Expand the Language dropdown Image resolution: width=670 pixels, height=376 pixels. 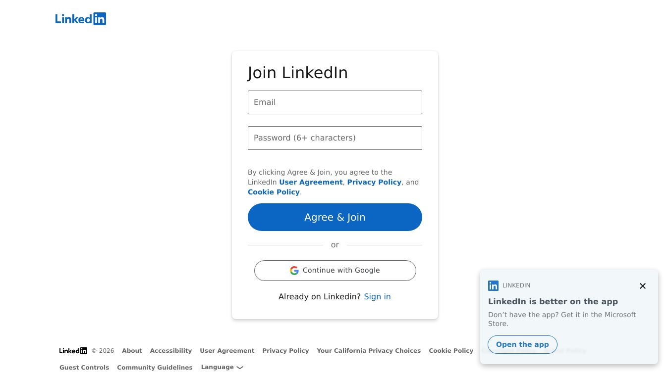222,367
